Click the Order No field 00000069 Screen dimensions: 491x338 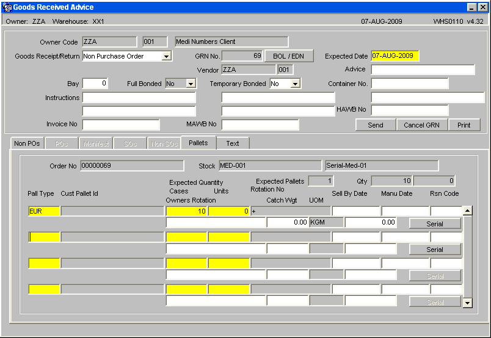tap(132, 165)
